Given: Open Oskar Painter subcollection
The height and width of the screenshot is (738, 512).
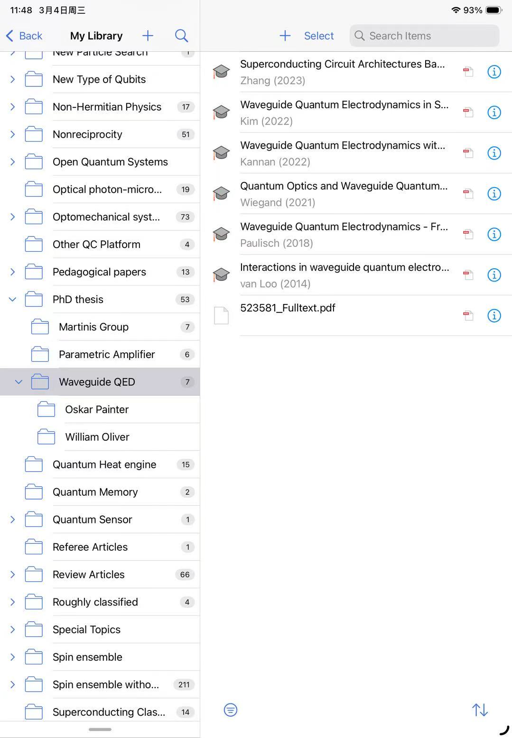Looking at the screenshot, I should pyautogui.click(x=100, y=409).
